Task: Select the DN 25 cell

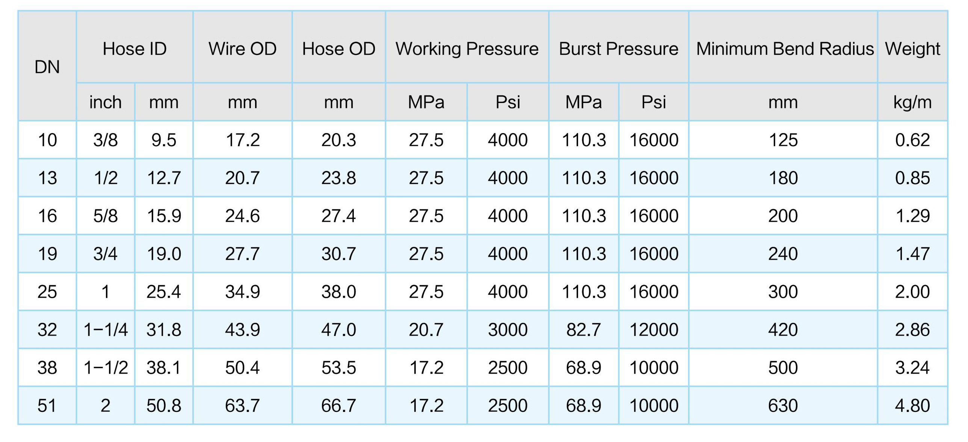Action: point(47,292)
